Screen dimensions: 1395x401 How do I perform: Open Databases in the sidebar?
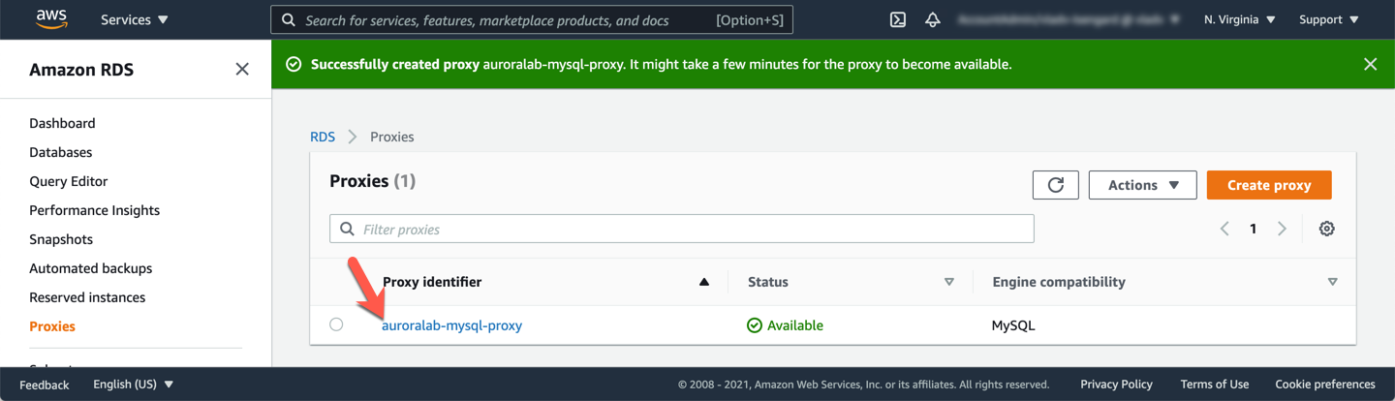point(60,152)
